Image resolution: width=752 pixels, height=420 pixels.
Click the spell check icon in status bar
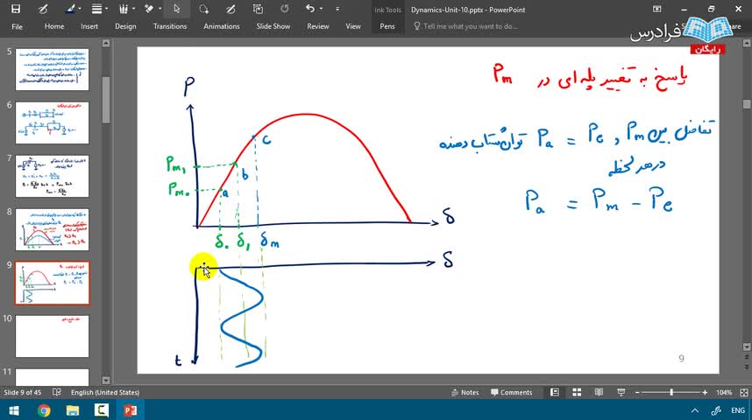coord(57,392)
